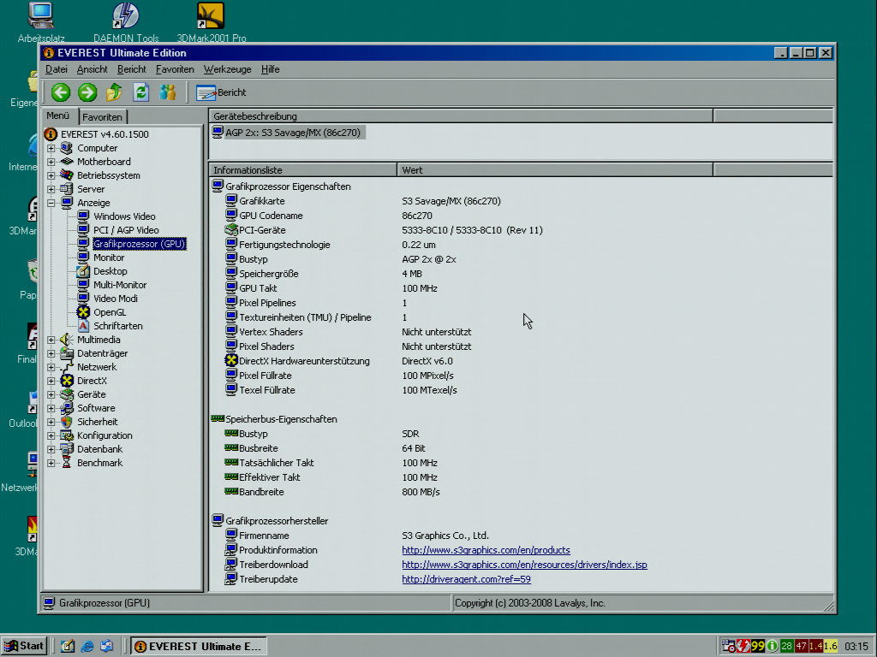This screenshot has height=657, width=877.
Task: Expand the Computer tree node
Action: [x=51, y=148]
